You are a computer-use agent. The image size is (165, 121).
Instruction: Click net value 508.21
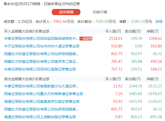tap(156, 69)
